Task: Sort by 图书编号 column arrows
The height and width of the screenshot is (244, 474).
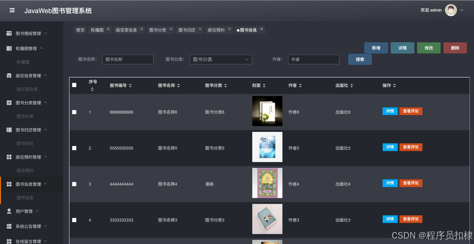Action: pyautogui.click(x=130, y=86)
